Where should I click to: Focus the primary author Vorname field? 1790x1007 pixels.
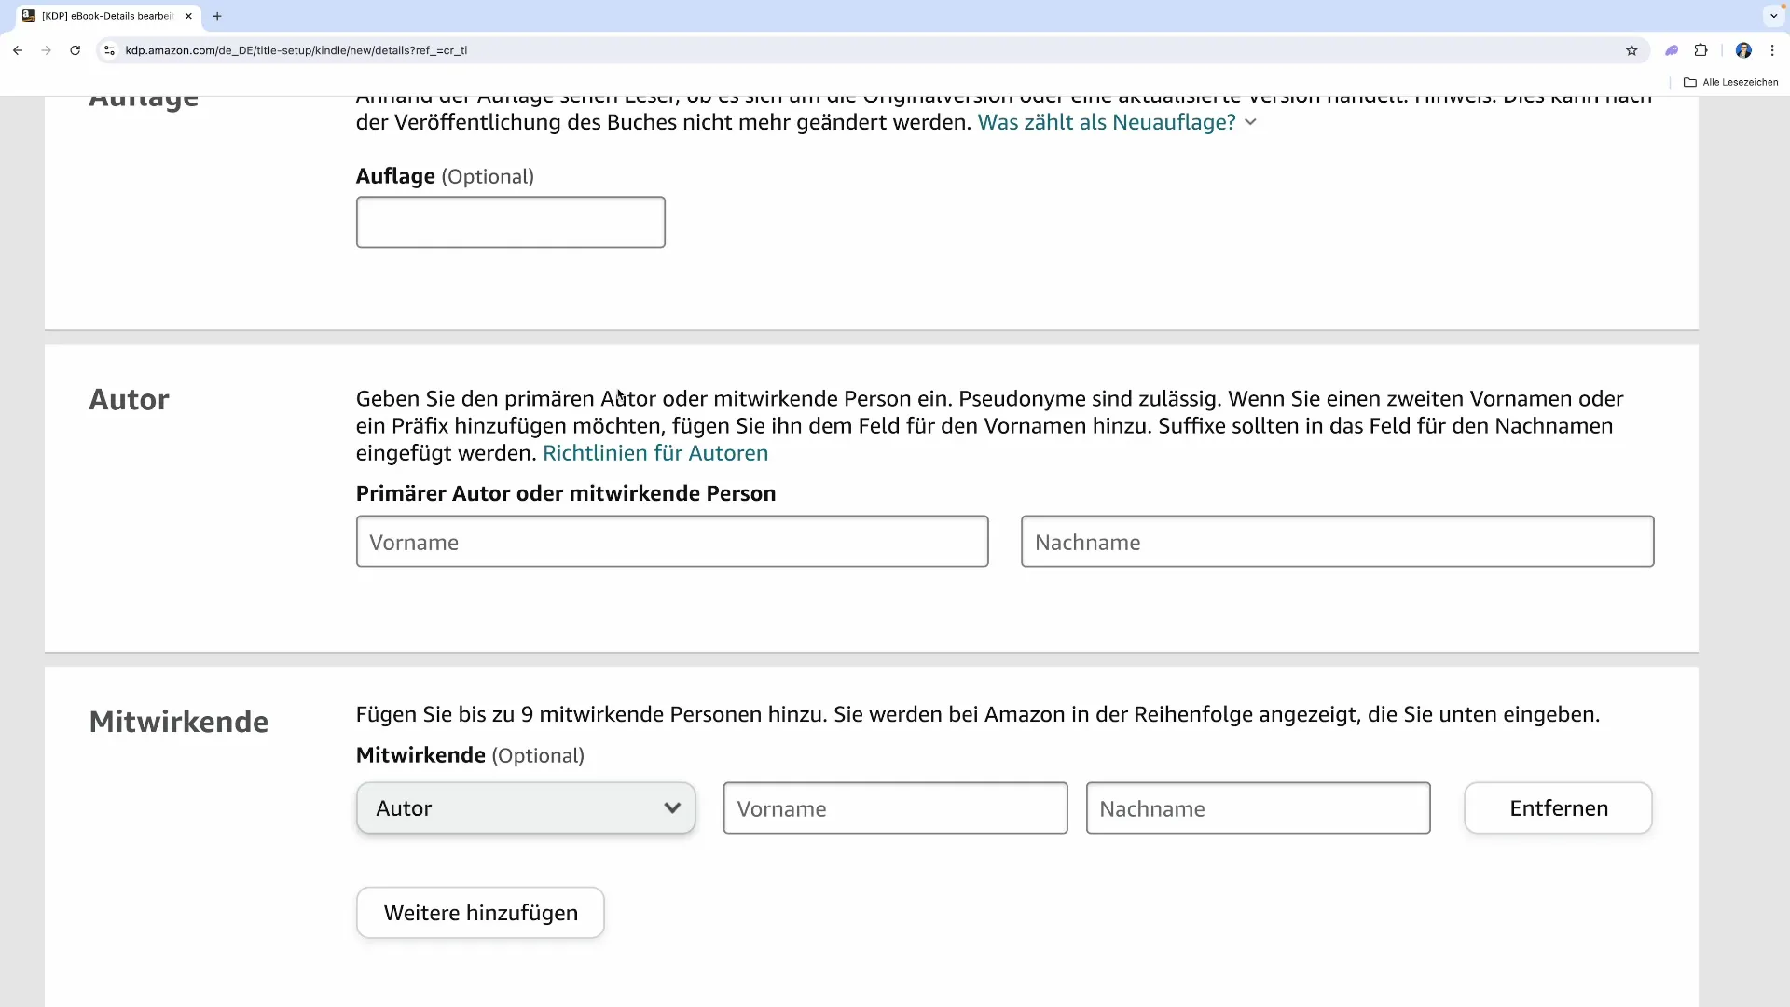point(671,542)
